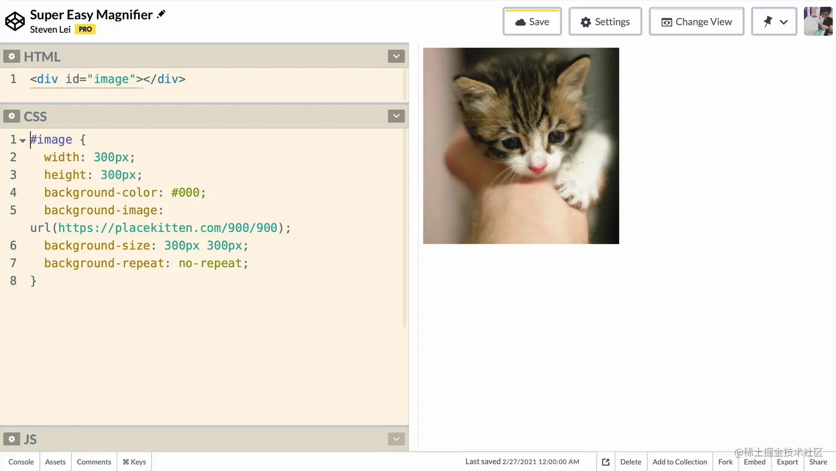This screenshot has height=471, width=836.
Task: Open HTML editor settings gear
Action: [12, 56]
